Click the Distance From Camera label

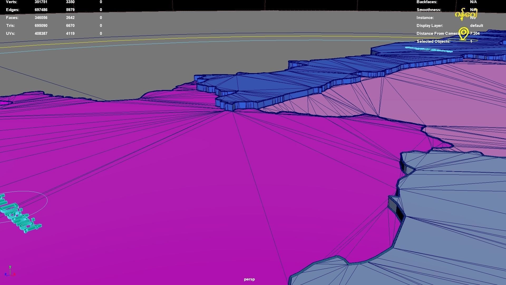tap(437, 34)
